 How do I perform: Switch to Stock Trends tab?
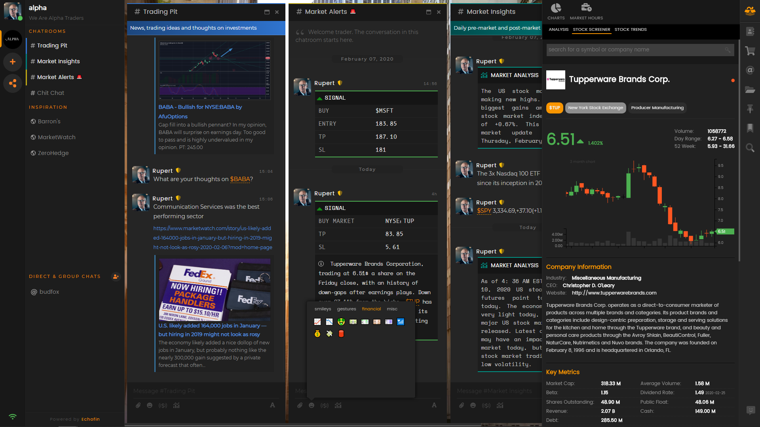[630, 29]
